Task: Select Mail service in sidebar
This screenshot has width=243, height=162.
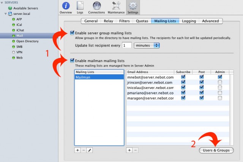Action: pos(29,36)
